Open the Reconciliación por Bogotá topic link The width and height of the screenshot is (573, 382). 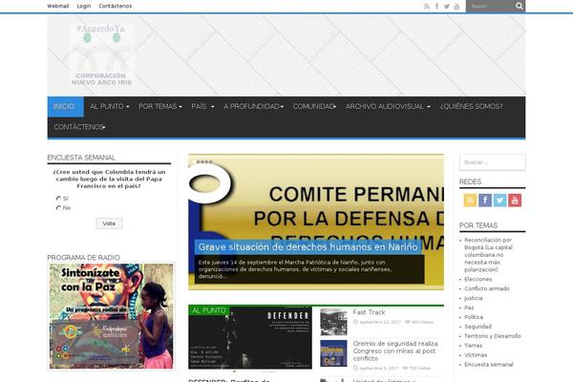tap(488, 255)
